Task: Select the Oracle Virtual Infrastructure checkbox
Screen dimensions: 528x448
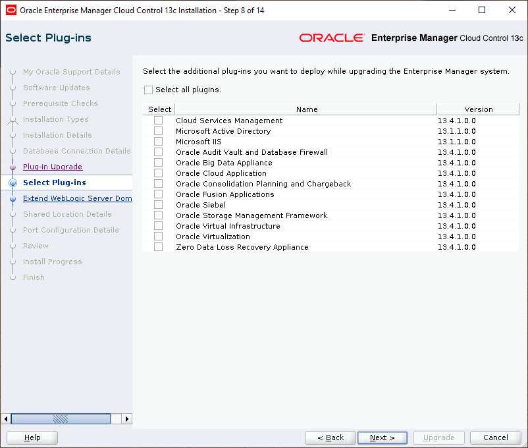Action: [x=158, y=225]
